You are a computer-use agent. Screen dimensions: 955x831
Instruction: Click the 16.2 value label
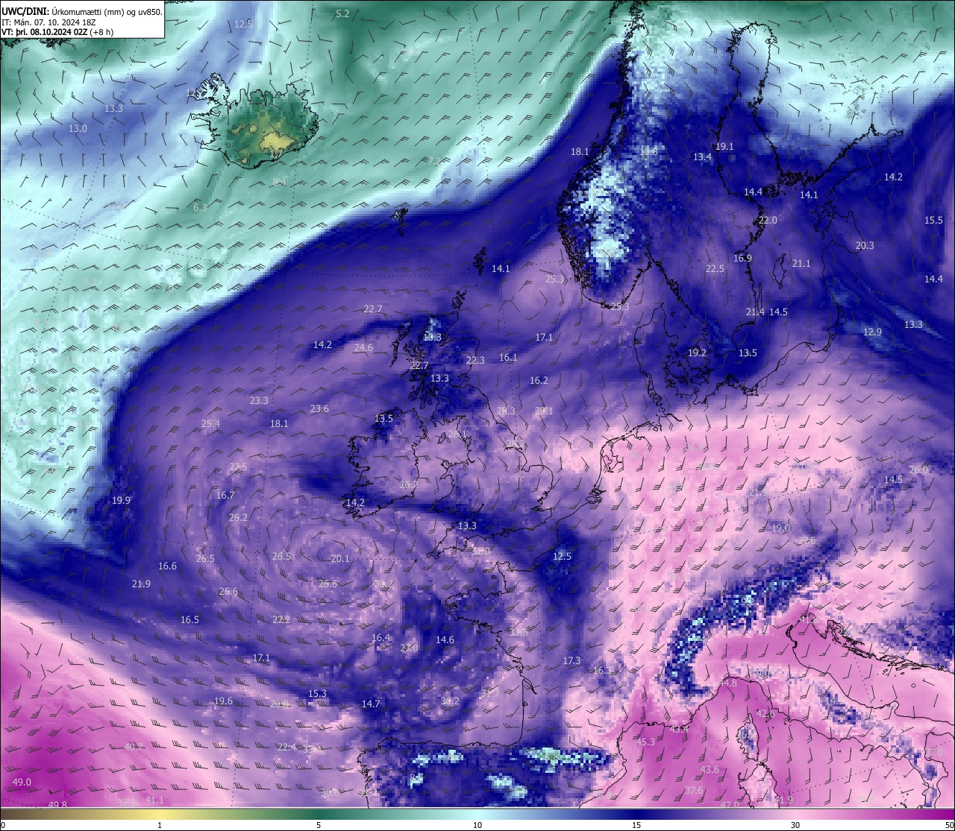point(539,380)
